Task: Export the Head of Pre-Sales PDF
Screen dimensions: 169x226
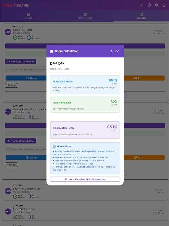Action: (142, 78)
